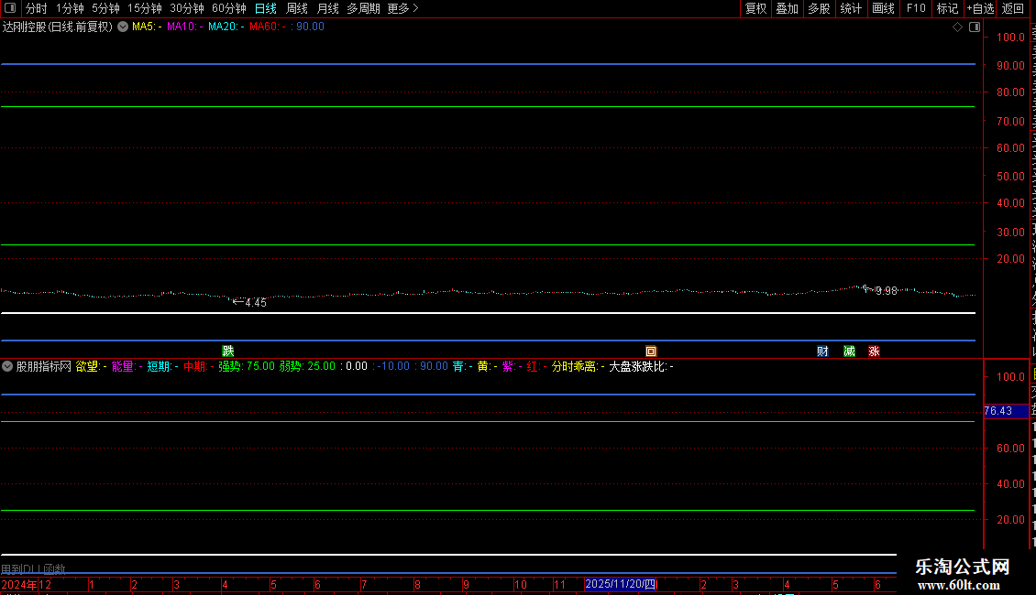Open 统计 statistics
Image resolution: width=1036 pixels, height=595 pixels.
851,8
